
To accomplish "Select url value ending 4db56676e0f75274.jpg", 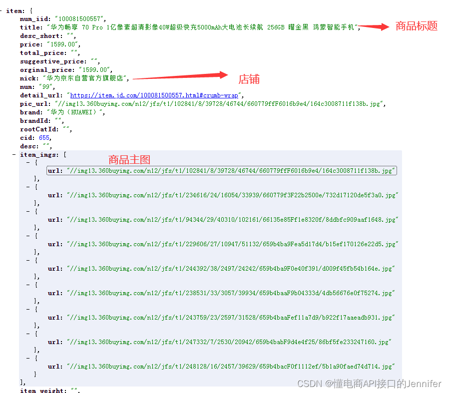I will pyautogui.click(x=231, y=293).
